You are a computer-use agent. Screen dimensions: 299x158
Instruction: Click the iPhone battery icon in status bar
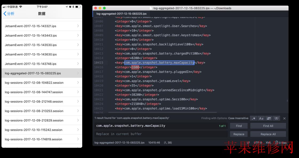coord(78,7)
